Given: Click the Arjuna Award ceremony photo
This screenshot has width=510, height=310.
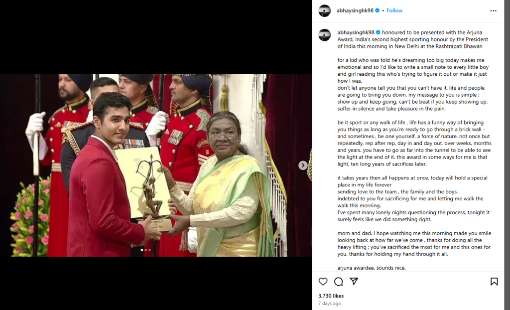Looking at the screenshot, I should point(156,165).
